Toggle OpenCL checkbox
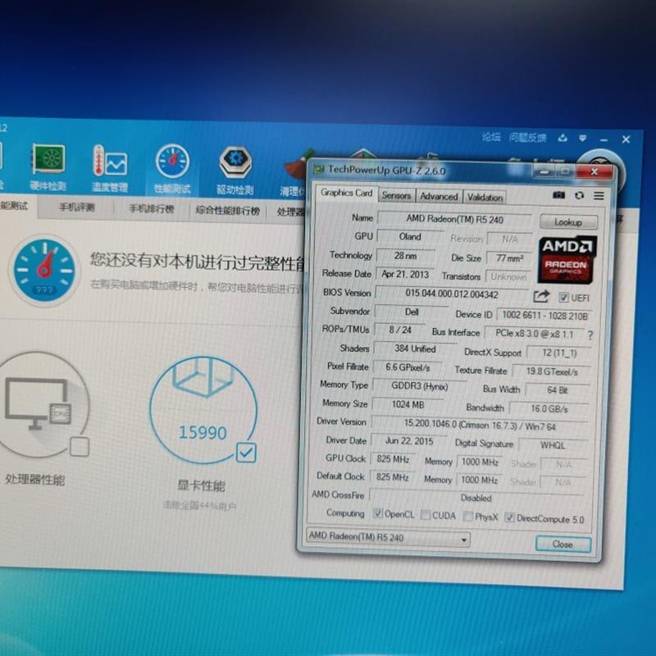This screenshot has width=656, height=656. [x=378, y=513]
